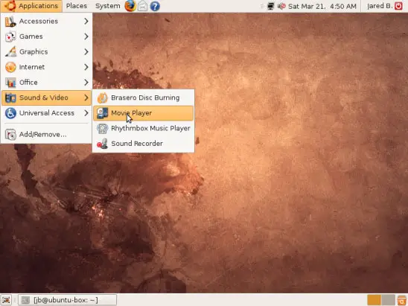Expand the Universal Access arrow chevron
This screenshot has height=306, width=408.
pyautogui.click(x=86, y=113)
